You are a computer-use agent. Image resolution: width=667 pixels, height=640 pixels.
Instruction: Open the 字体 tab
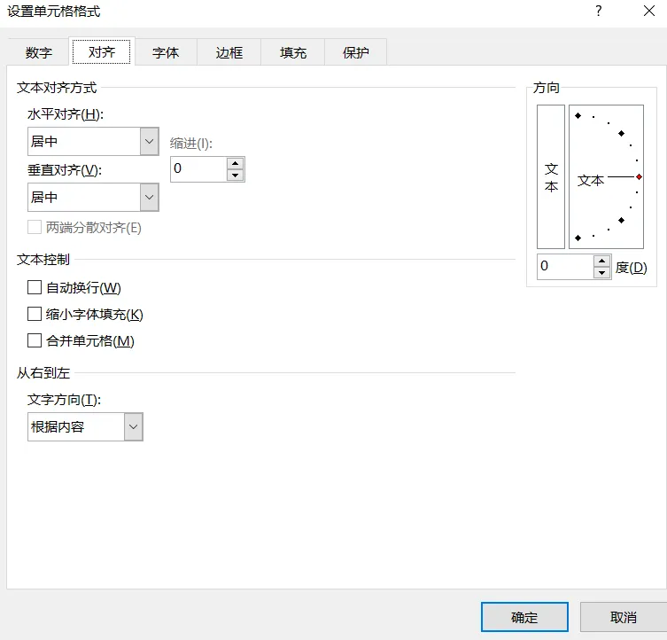pos(166,52)
